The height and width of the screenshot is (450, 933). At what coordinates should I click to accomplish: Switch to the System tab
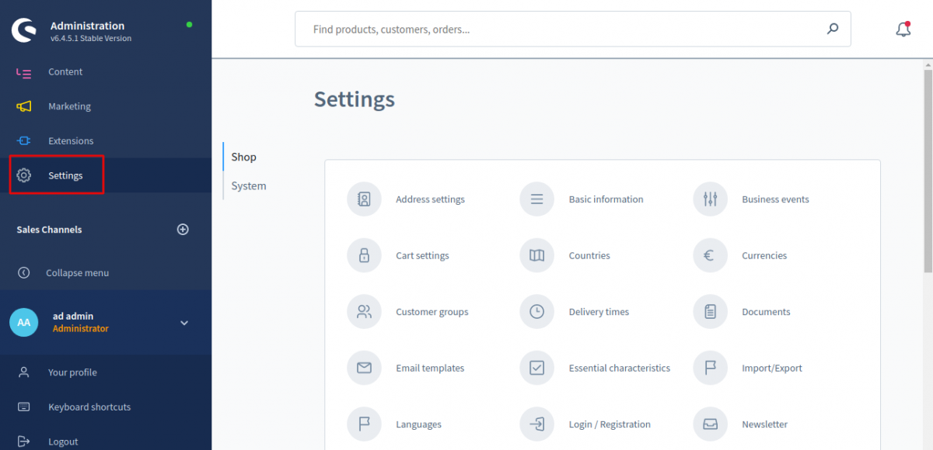[249, 186]
